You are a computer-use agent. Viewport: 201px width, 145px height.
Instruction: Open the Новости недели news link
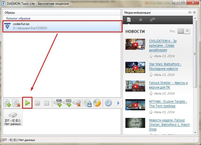[169, 125]
